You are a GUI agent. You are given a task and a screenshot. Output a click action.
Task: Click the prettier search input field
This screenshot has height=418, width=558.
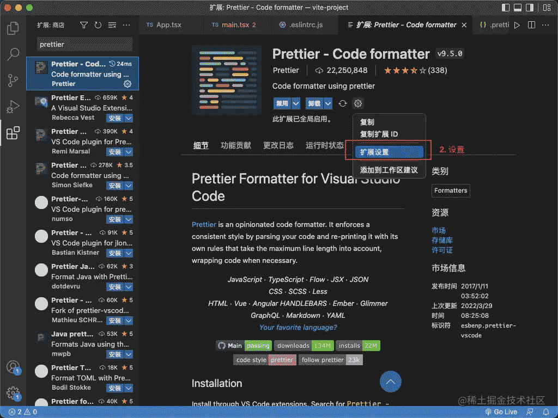pos(84,45)
